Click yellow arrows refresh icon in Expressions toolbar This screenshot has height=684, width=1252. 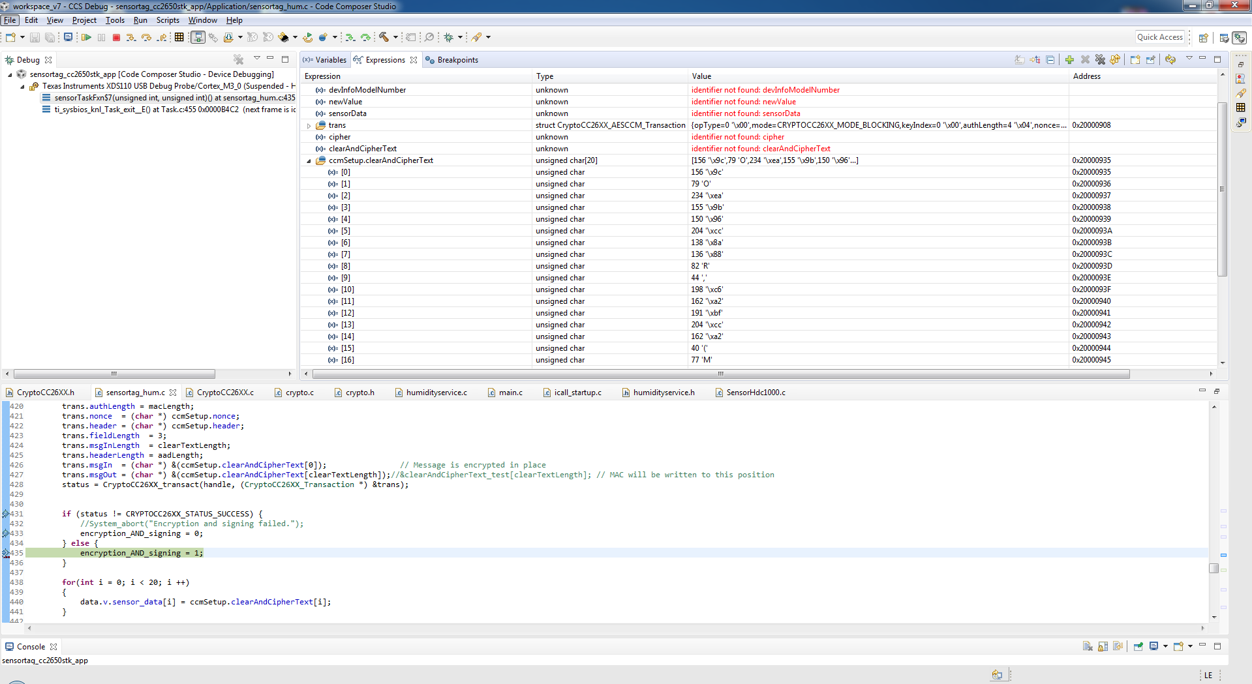tap(1170, 60)
